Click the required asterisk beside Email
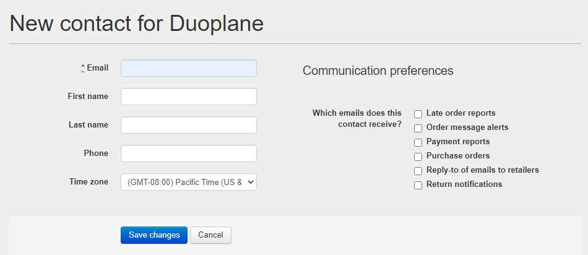 coord(83,68)
